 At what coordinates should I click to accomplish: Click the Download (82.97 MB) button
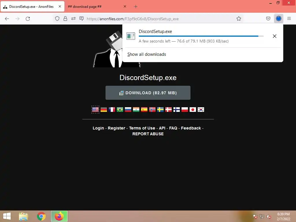[148, 93]
